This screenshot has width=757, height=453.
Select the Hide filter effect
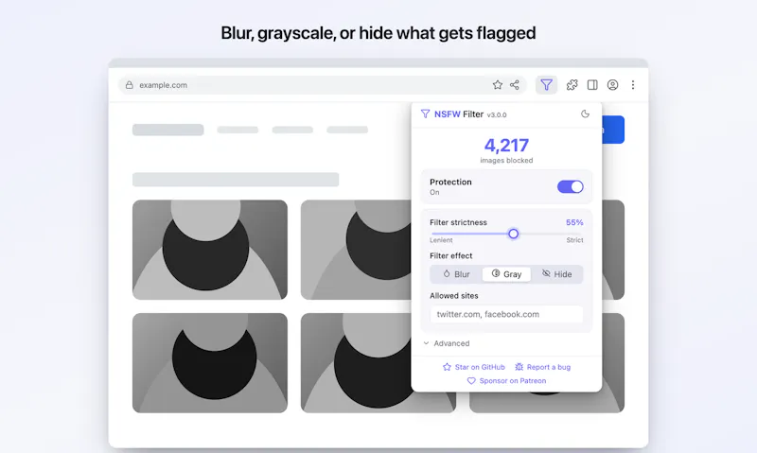click(556, 274)
